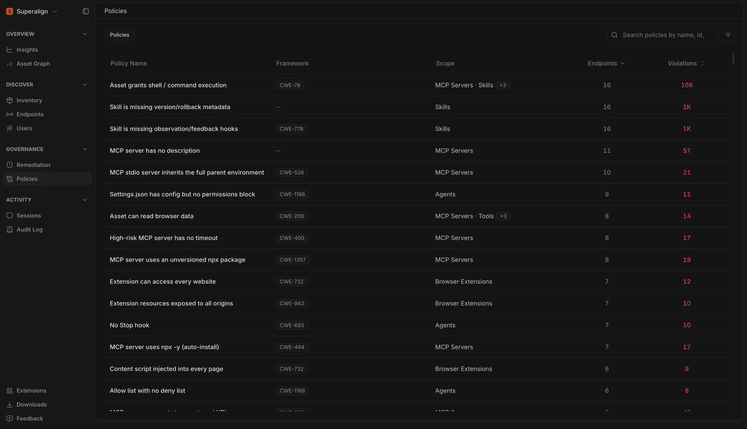The image size is (747, 429).
Task: Open Insights from the sidebar icon
Action: pyautogui.click(x=10, y=50)
